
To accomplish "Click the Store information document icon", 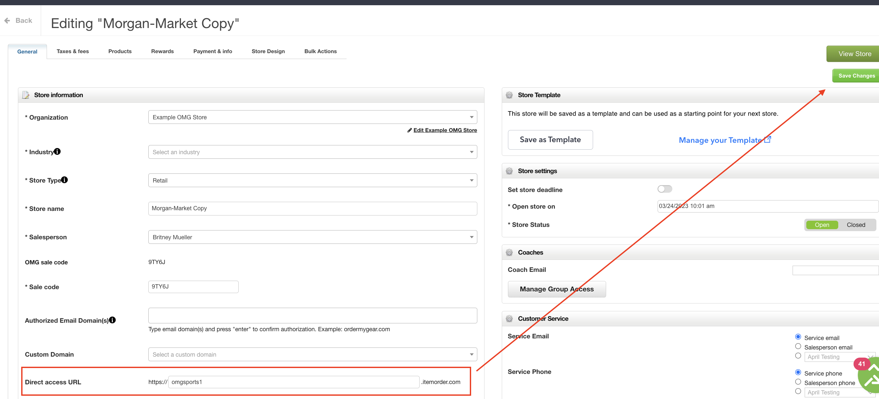I will click(x=26, y=95).
